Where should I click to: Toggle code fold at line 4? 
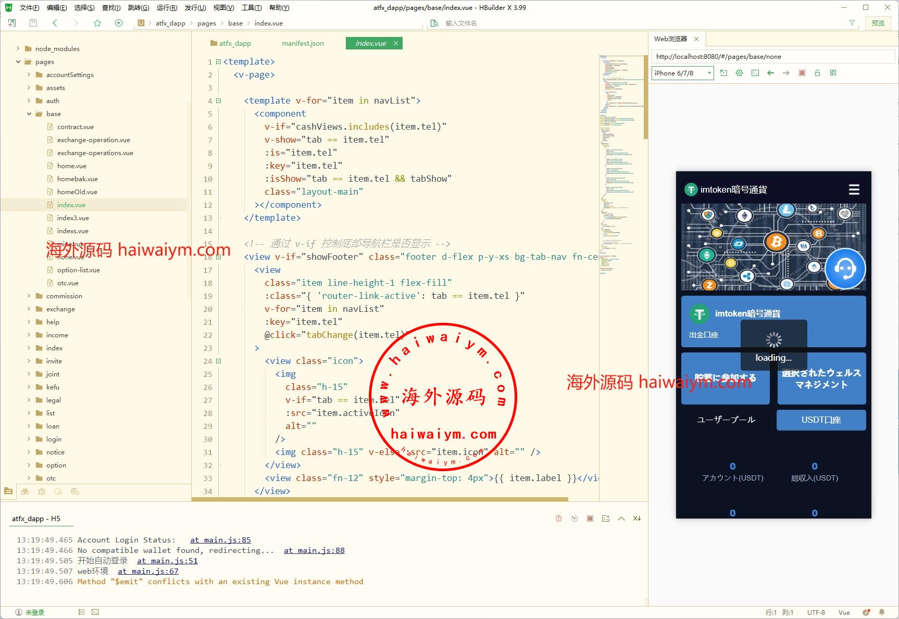coord(219,101)
